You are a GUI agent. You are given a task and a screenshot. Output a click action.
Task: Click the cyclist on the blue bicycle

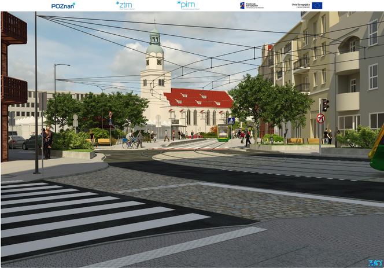click(130, 141)
